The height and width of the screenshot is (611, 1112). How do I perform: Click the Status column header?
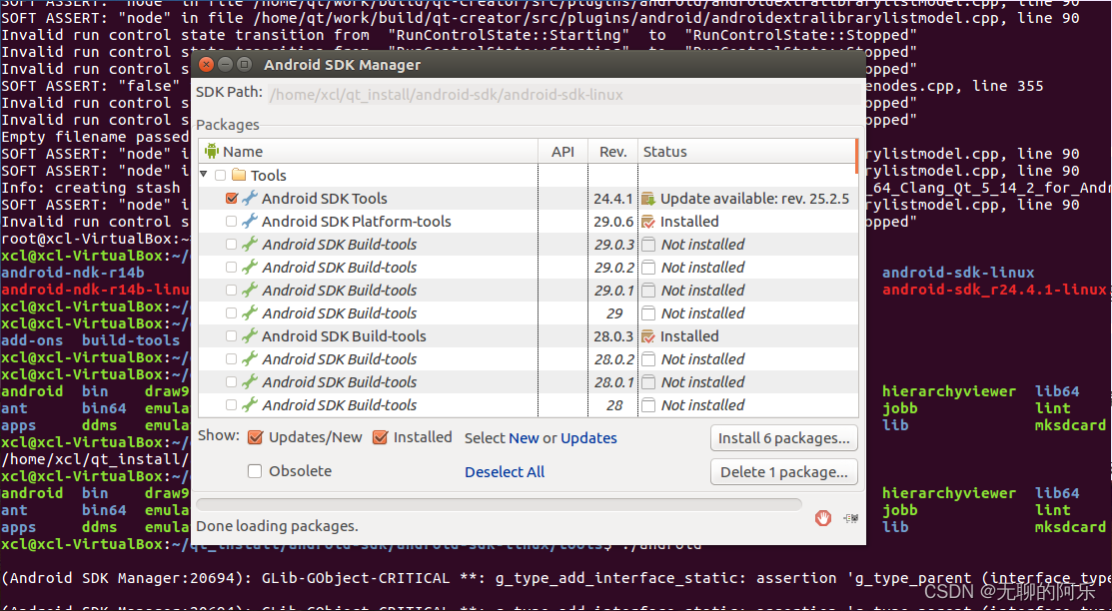point(746,151)
